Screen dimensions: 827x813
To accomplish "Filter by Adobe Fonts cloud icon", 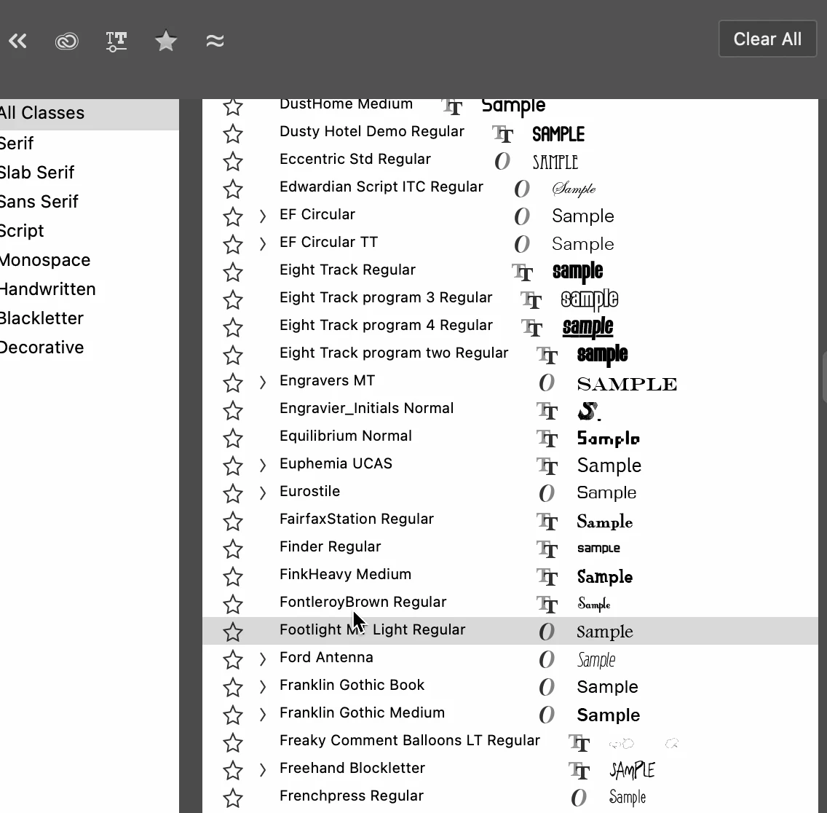I will 66,41.
